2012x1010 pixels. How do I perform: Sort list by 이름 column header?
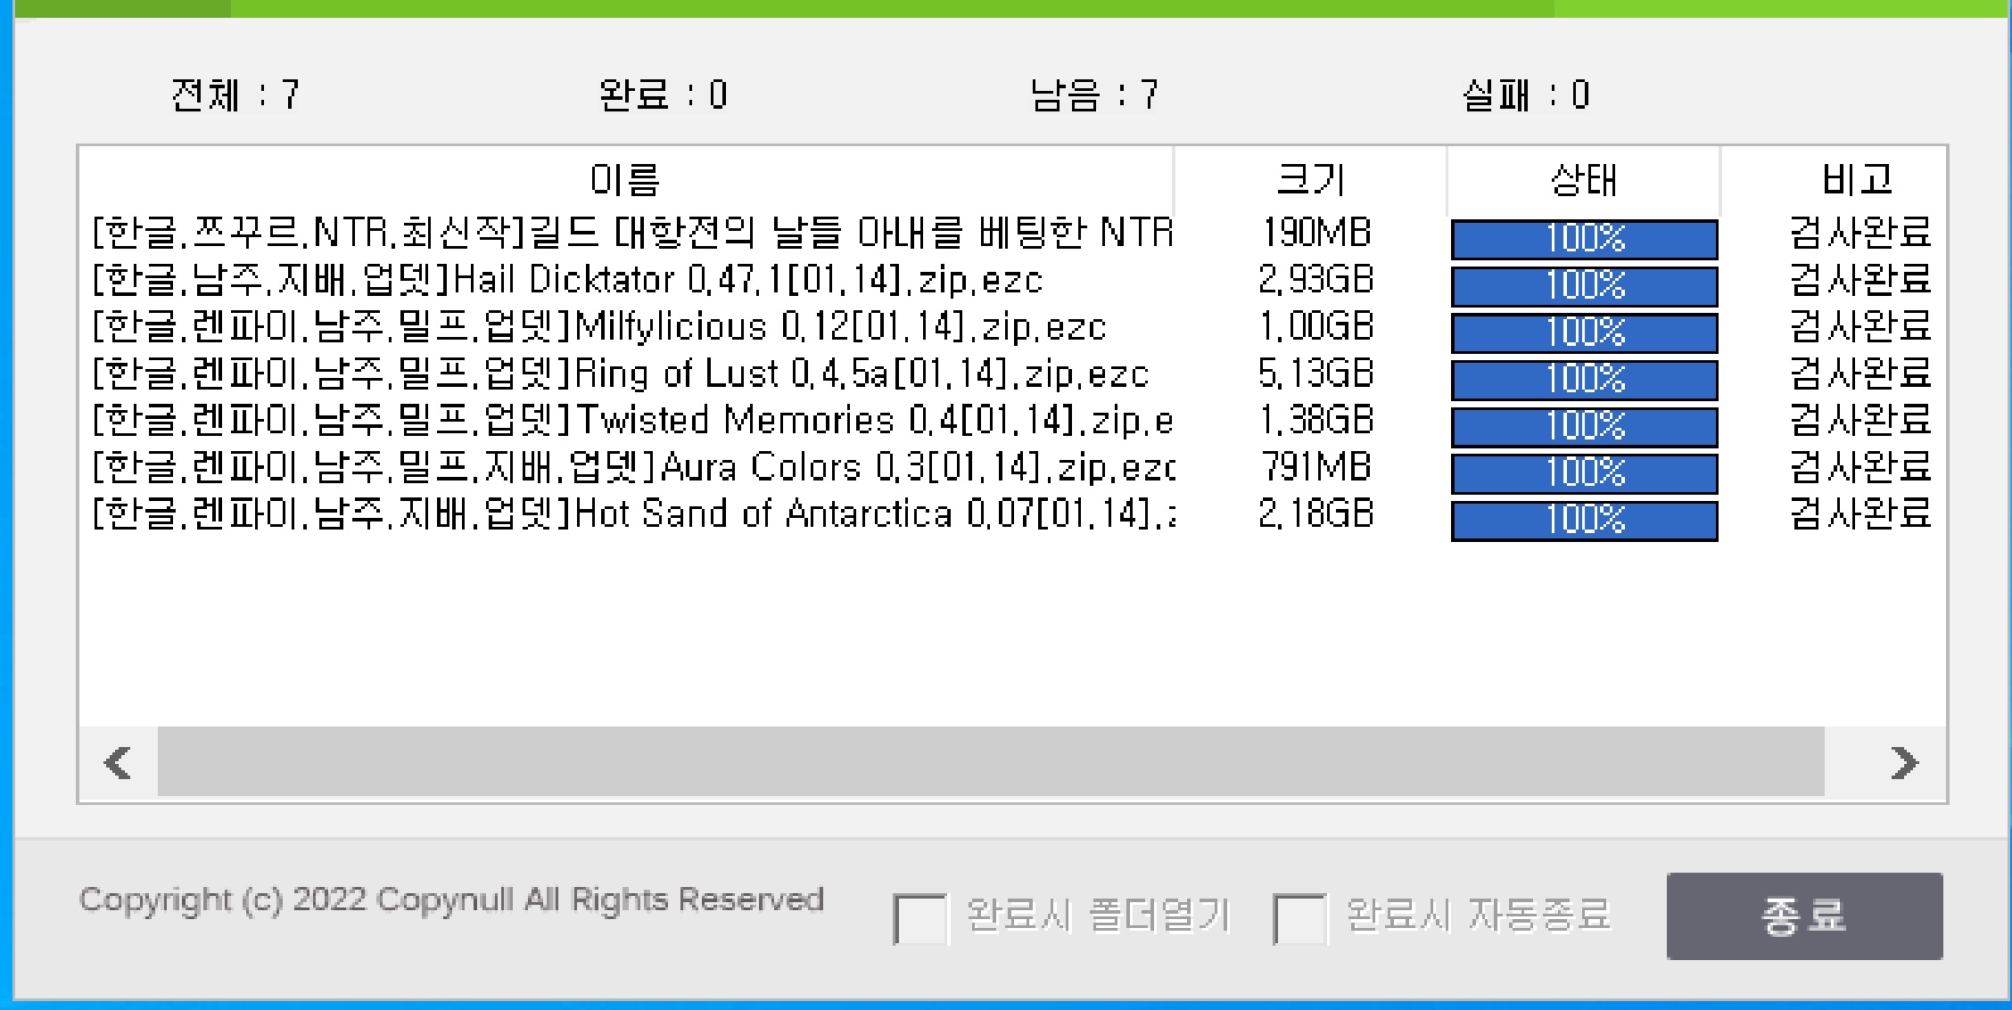(x=624, y=180)
